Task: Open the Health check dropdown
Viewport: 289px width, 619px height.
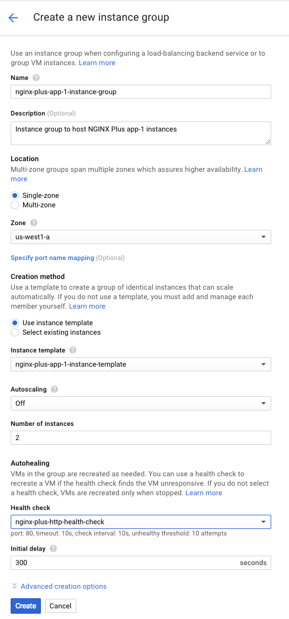Action: (x=140, y=522)
